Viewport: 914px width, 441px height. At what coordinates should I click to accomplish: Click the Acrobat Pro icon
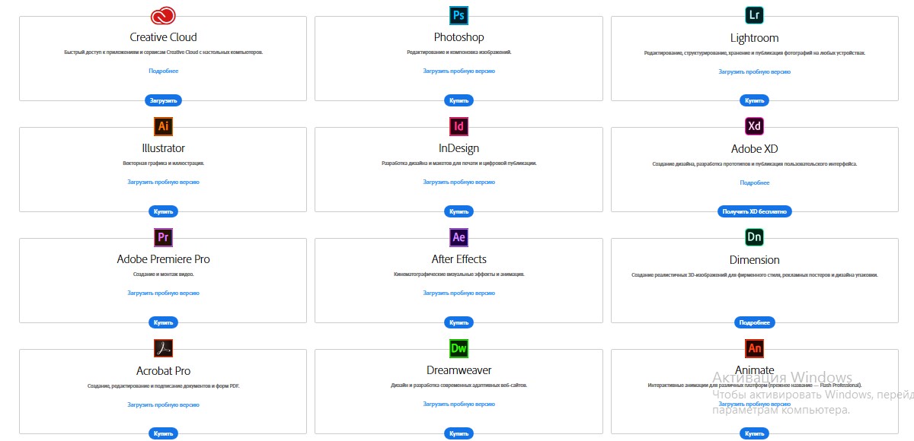[x=163, y=348]
